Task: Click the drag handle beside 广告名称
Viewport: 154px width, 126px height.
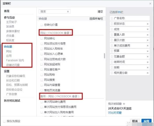Action: pos(112,18)
